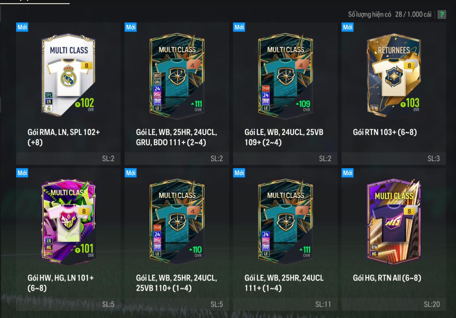The width and height of the screenshot is (456, 318).
Task: Click the Real Madrid crest on the white jersey
Action: (68, 77)
